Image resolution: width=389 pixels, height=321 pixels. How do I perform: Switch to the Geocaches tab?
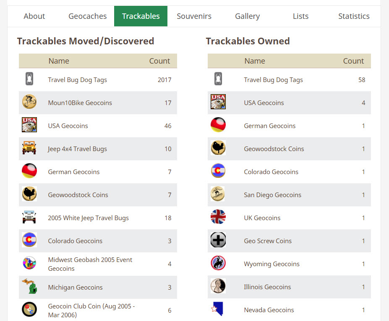coord(88,16)
